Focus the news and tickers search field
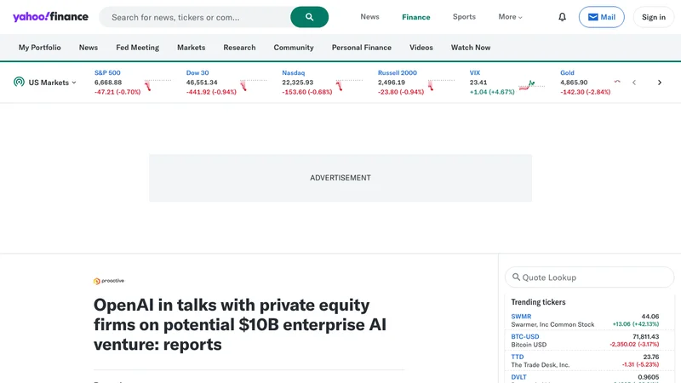 coord(195,17)
